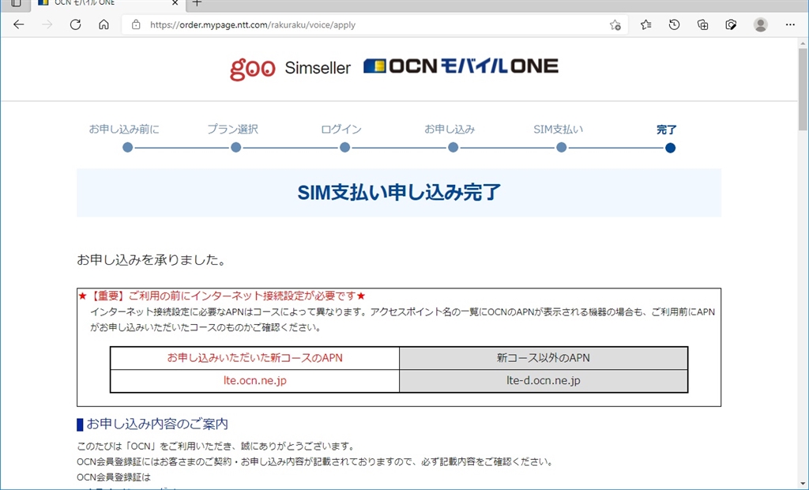Click the OCN モバイル ONE logo
This screenshot has width=809, height=490.
(x=461, y=66)
